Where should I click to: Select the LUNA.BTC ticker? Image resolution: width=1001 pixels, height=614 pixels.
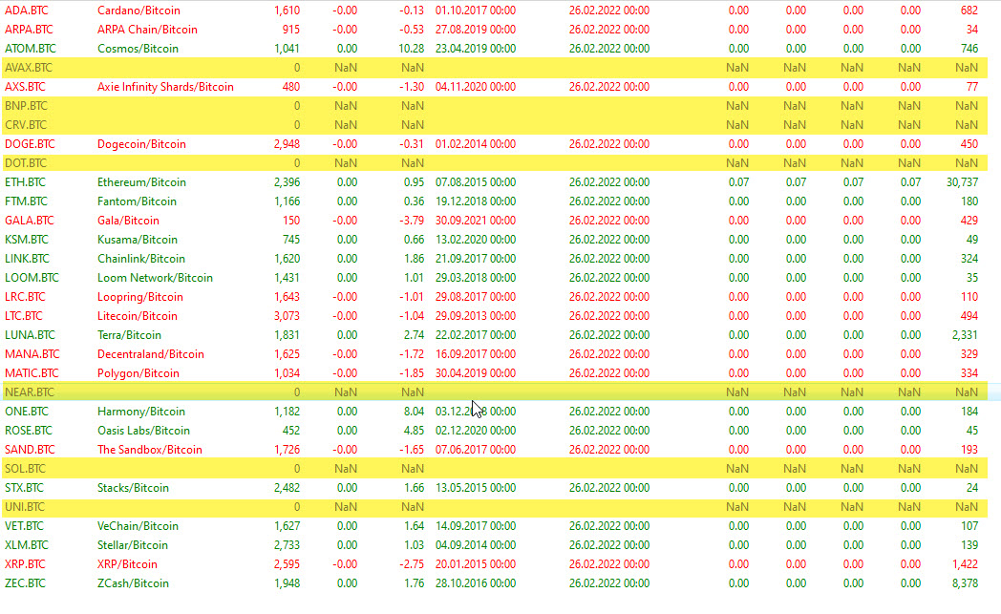pos(29,335)
